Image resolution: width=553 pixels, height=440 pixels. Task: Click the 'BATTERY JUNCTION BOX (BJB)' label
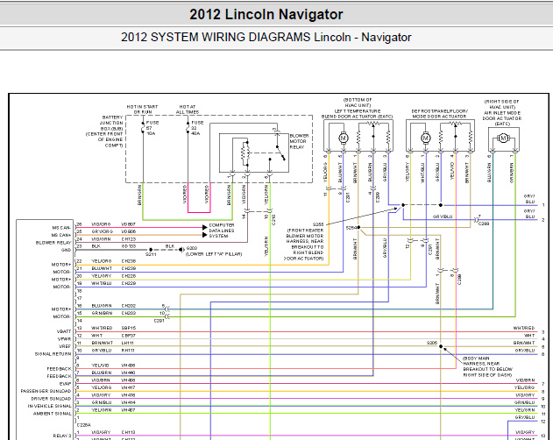(x=111, y=123)
